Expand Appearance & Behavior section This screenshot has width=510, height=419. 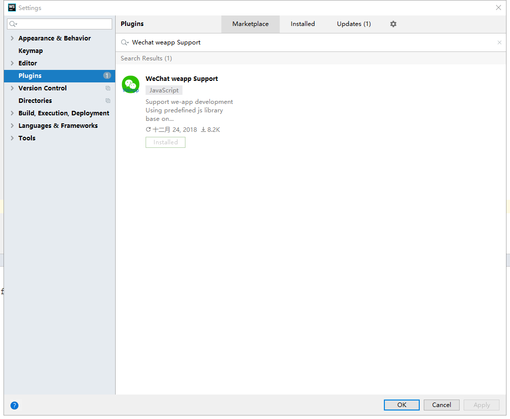click(12, 38)
